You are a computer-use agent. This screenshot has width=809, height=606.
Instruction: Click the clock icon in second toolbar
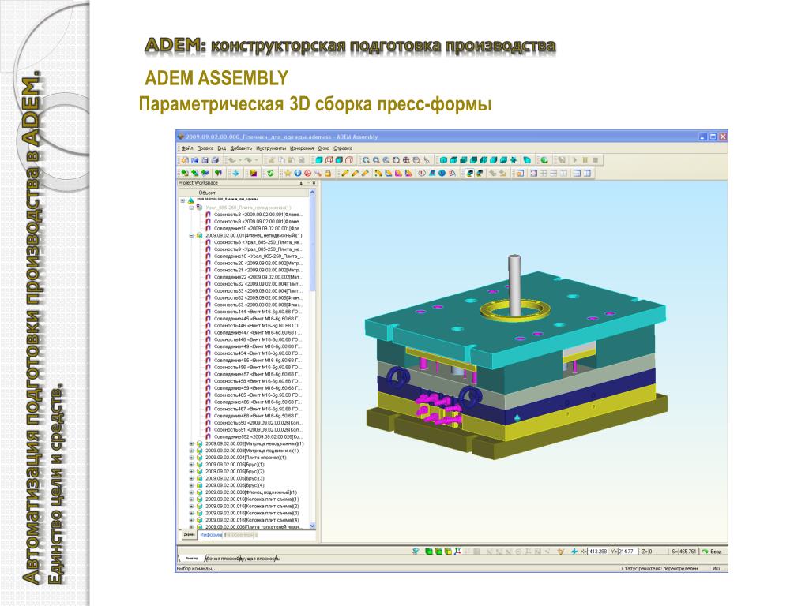tap(422, 173)
